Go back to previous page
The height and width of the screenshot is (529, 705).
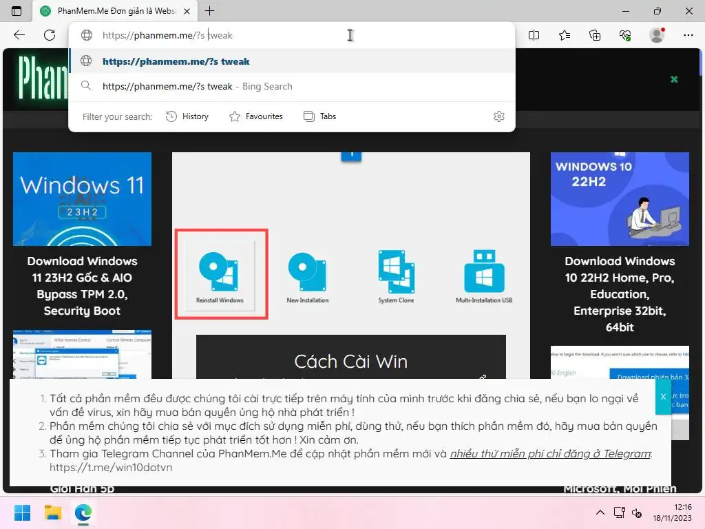(x=19, y=35)
